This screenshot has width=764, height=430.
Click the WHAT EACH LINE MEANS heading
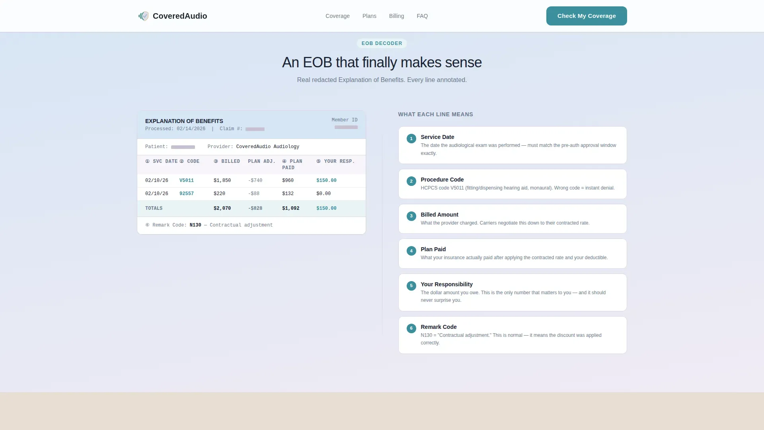click(x=435, y=114)
